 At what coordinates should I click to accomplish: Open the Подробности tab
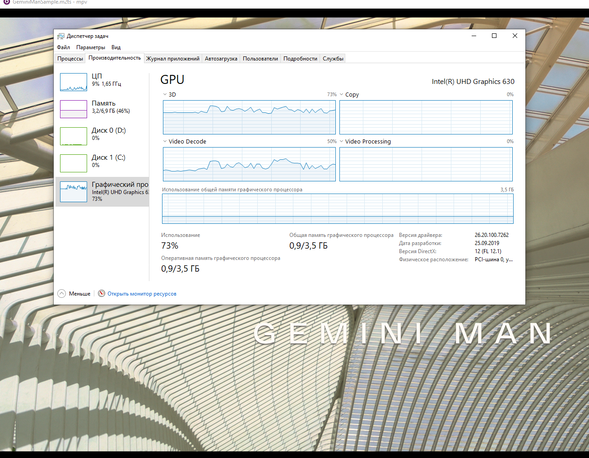pyautogui.click(x=300, y=59)
